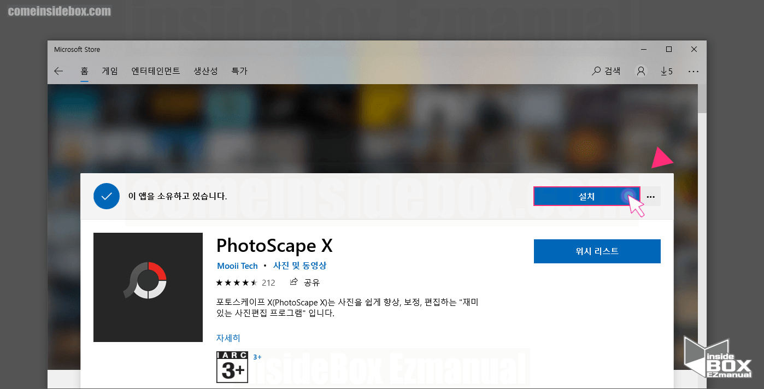Click the IARC 3+ rating badge
764x389 pixels.
pyautogui.click(x=232, y=367)
